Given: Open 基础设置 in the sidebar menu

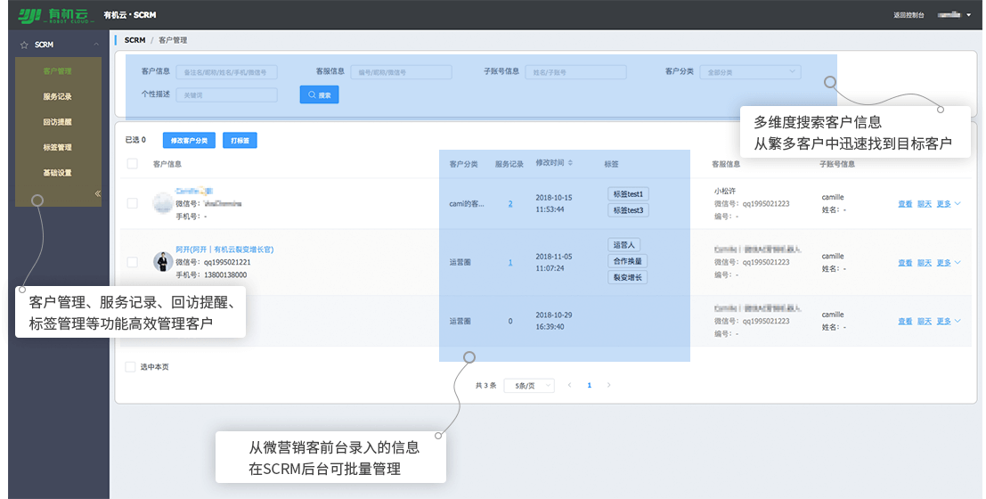Looking at the screenshot, I should (x=58, y=172).
